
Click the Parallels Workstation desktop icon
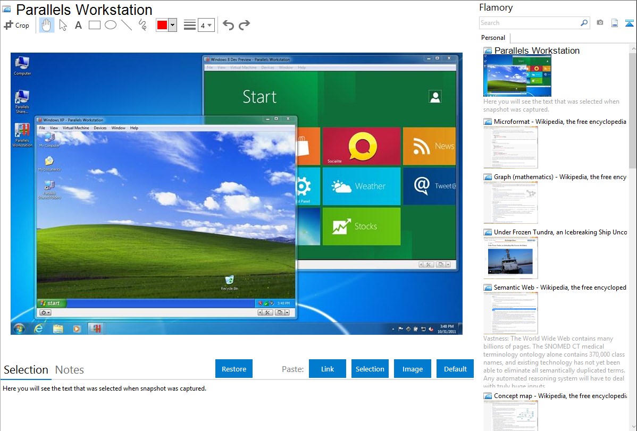[22, 135]
